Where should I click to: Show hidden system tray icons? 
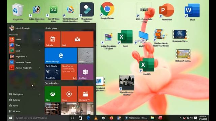180,118
